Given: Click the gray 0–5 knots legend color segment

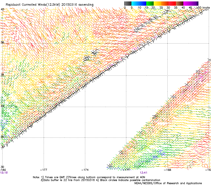Looking at the screenshot, I should [x=128, y=3].
